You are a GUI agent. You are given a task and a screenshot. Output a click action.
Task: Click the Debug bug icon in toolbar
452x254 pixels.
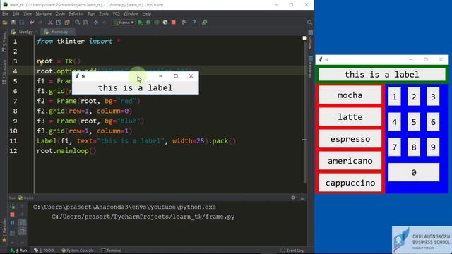pos(148,23)
